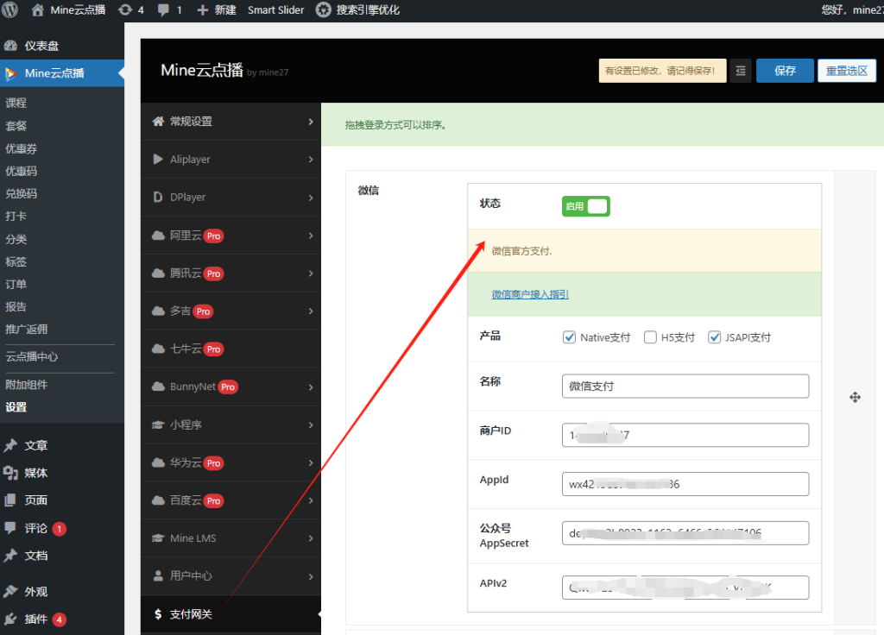Check the H5支付 checkbox

click(x=650, y=337)
